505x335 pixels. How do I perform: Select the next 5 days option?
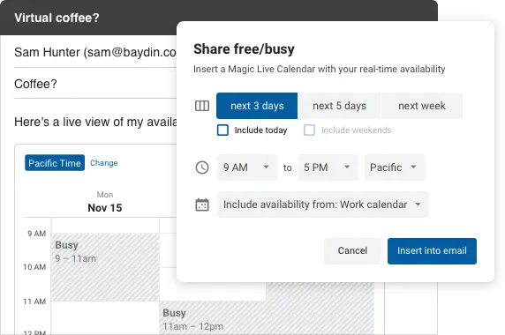[x=339, y=106]
